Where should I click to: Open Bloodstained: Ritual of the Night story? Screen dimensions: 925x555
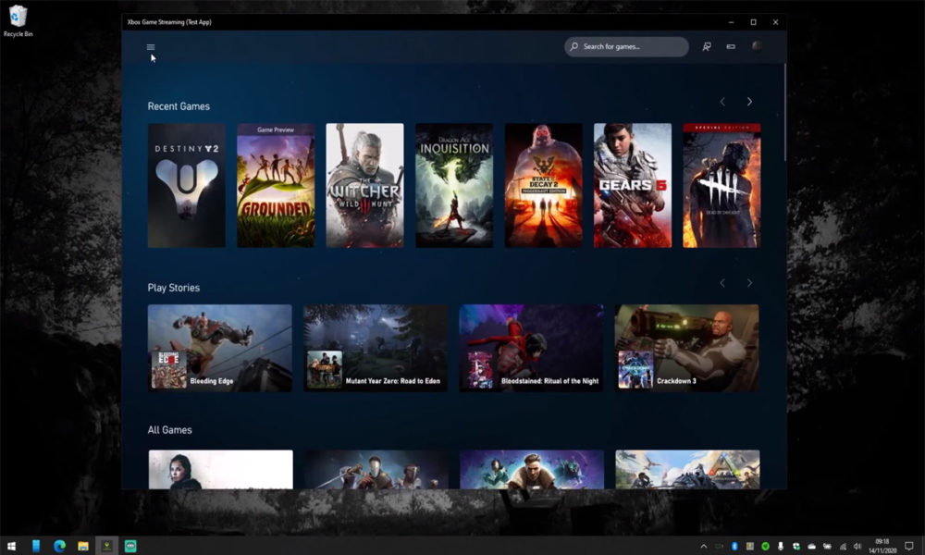(x=531, y=348)
